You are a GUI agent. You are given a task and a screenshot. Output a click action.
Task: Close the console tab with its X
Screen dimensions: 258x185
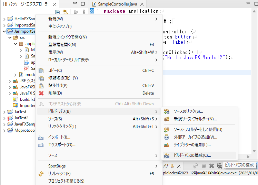point(179,166)
